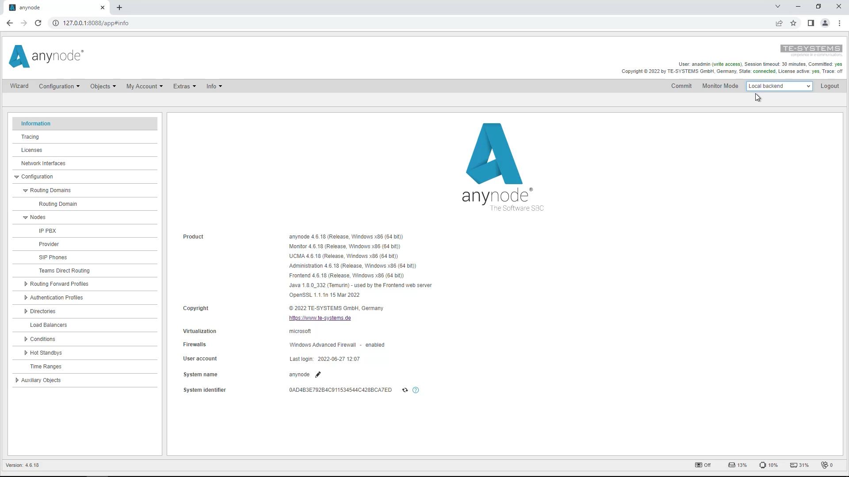Click the browser address bar URL
The width and height of the screenshot is (849, 477).
(96, 23)
